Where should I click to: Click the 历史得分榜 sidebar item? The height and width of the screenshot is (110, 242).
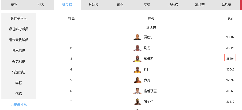[x=18, y=104]
